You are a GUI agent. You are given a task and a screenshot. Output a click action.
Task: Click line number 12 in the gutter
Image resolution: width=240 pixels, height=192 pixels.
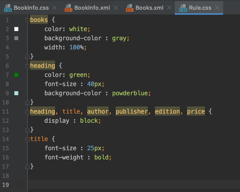[x=6, y=121]
